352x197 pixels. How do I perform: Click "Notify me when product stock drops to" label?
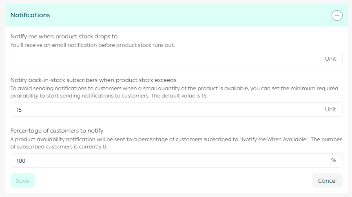coord(64,36)
